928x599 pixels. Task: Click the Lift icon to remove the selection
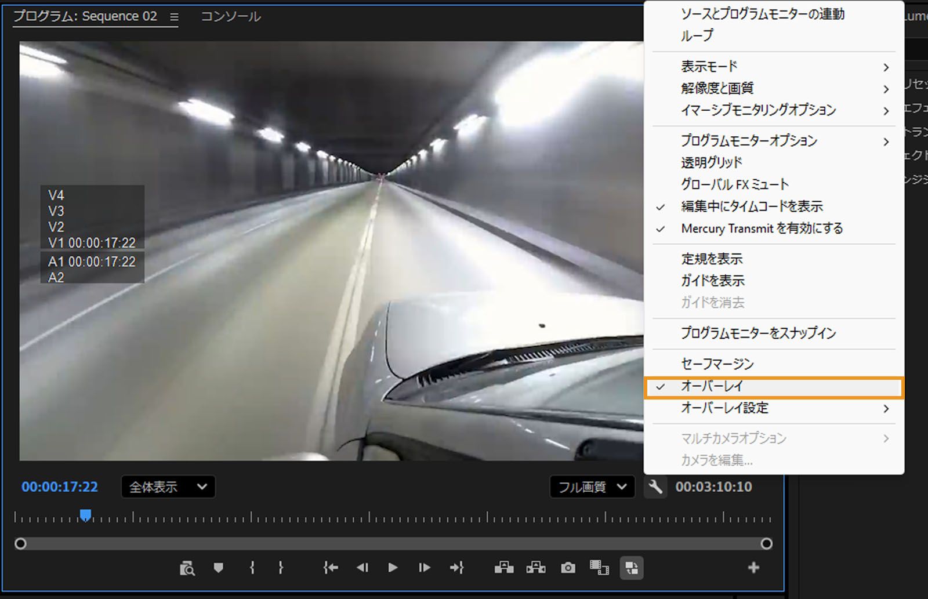504,568
